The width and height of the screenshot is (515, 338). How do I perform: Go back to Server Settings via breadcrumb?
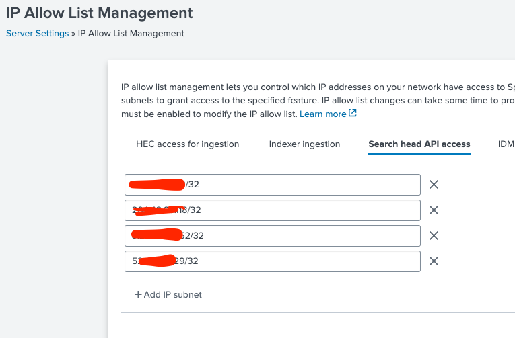click(37, 33)
